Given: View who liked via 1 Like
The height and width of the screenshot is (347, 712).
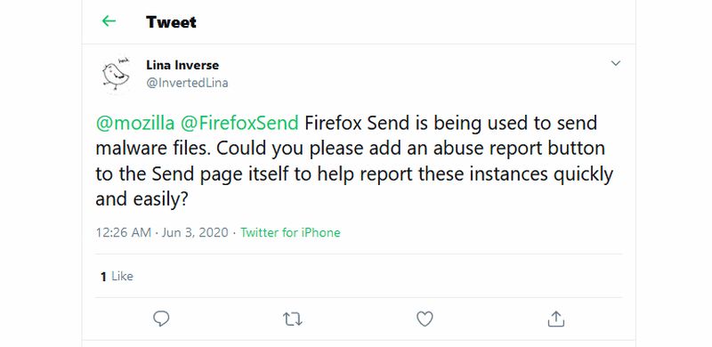Looking at the screenshot, I should (117, 276).
